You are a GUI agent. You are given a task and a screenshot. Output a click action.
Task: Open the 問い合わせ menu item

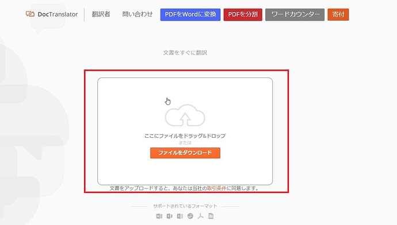click(x=138, y=14)
